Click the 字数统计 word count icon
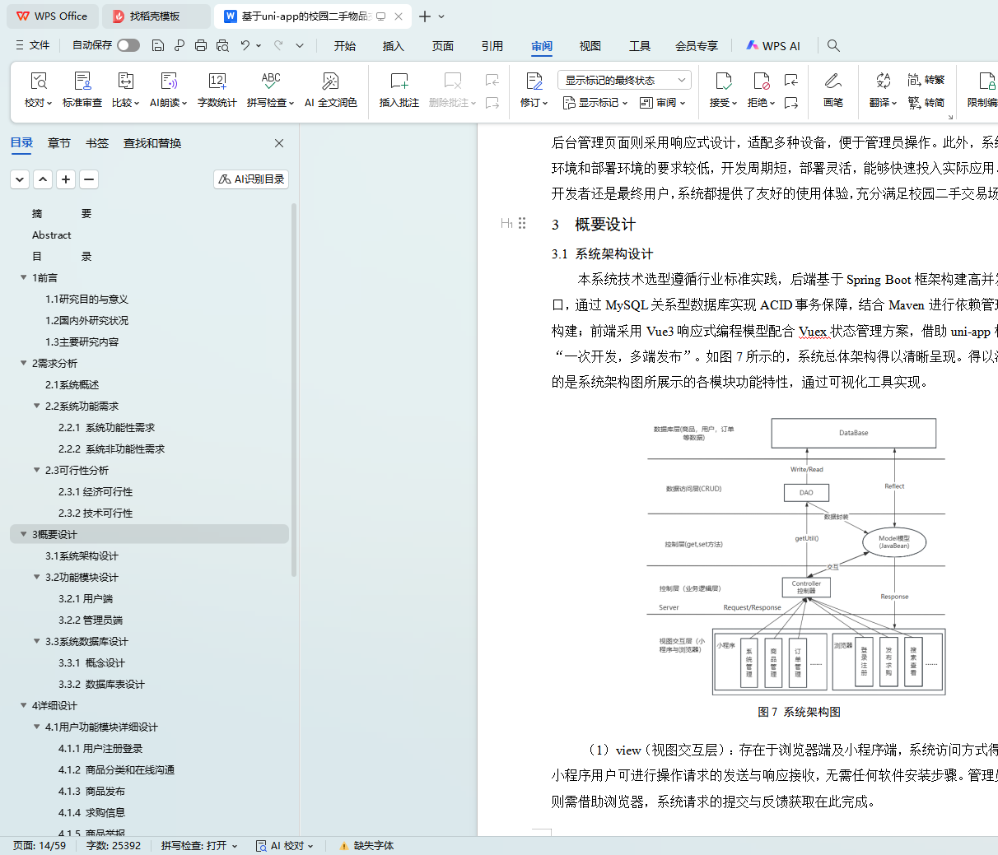The image size is (998, 855). click(217, 81)
